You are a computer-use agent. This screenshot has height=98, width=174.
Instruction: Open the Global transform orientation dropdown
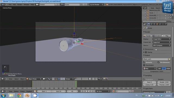[x=70, y=79]
